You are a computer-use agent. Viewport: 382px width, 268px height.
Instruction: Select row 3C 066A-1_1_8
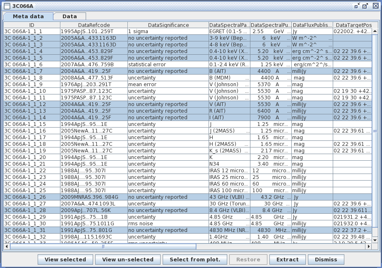point(188,78)
